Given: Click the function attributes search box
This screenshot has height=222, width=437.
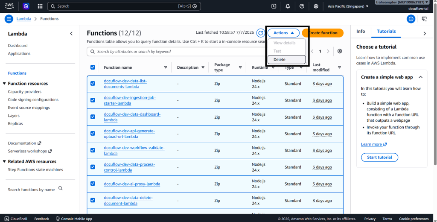Looking at the screenshot, I should coord(177,52).
